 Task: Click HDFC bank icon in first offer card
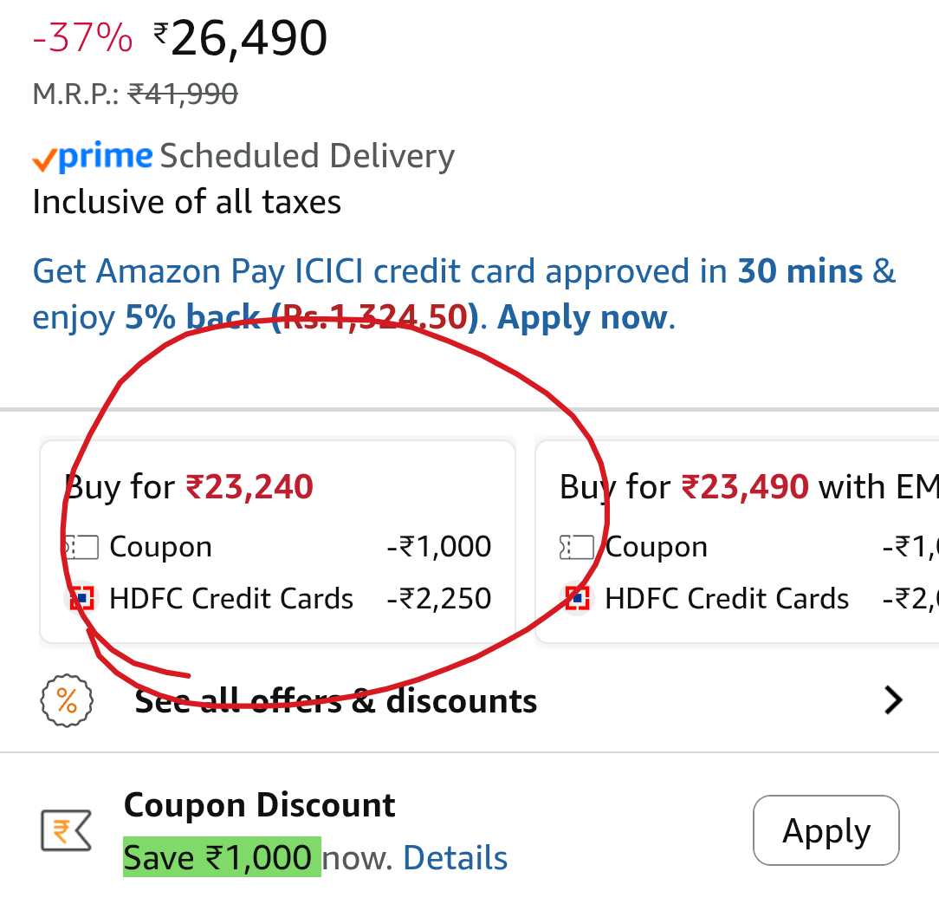tap(81, 598)
